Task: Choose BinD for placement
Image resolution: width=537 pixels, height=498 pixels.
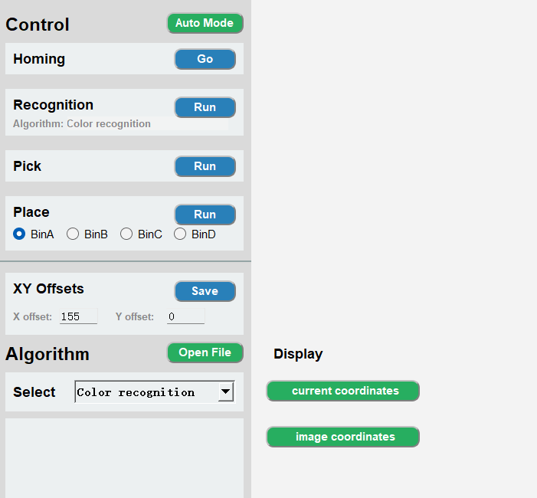Action: [x=180, y=234]
